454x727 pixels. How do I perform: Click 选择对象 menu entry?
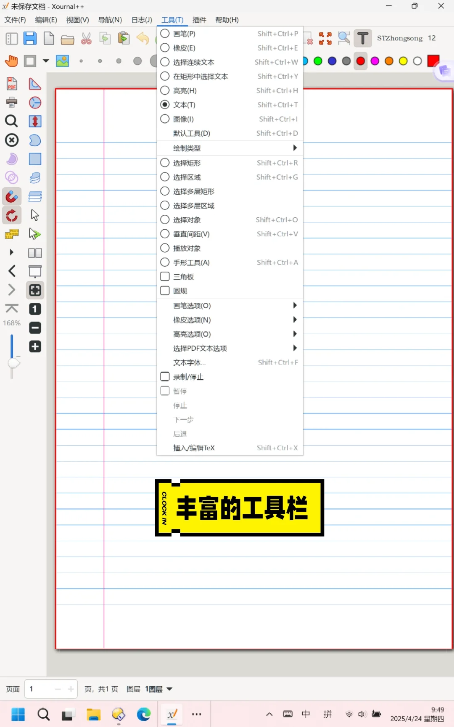[230, 220]
